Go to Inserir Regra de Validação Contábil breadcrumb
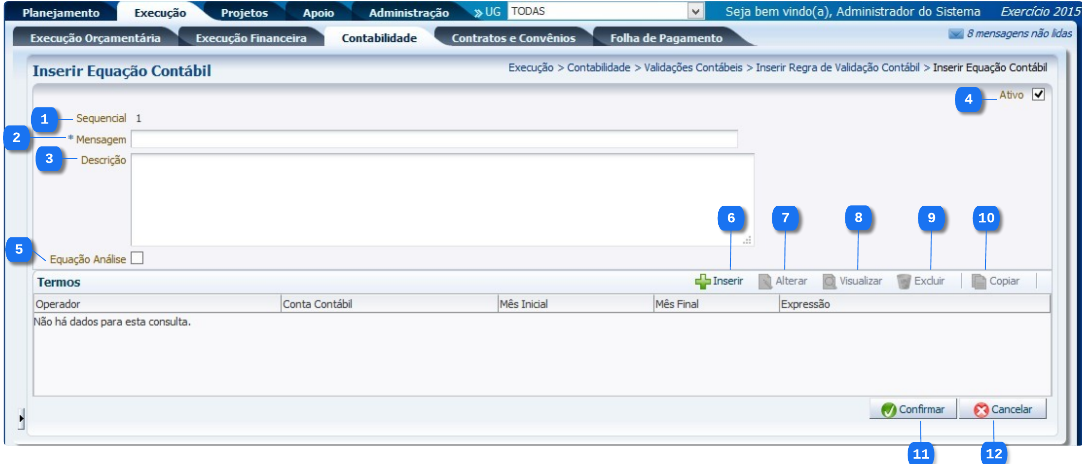This screenshot has width=1082, height=464. click(838, 68)
